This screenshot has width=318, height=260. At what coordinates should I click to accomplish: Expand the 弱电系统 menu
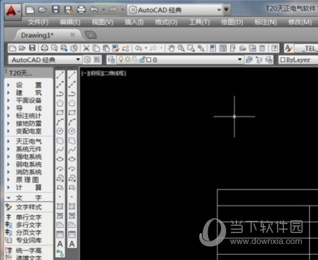pos(29,164)
